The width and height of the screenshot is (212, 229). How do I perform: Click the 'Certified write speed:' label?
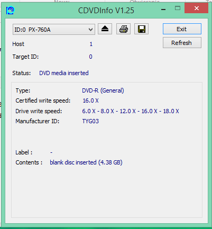coord(43,100)
